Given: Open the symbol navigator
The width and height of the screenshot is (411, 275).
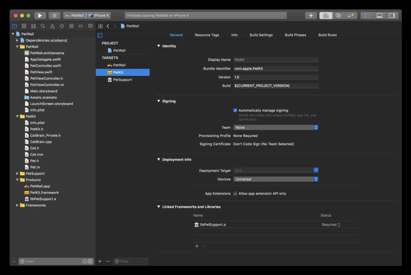Looking at the screenshot, I should pos(33,26).
